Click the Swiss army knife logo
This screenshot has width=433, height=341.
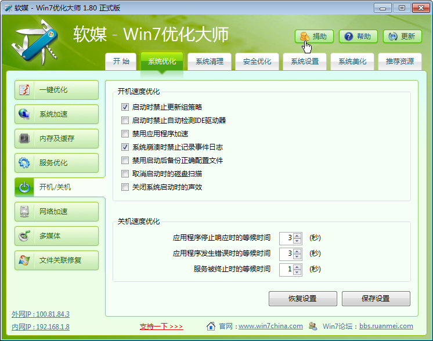35,42
